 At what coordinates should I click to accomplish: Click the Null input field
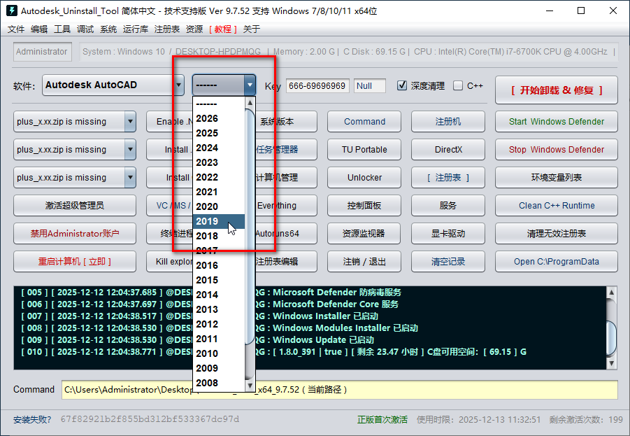pos(370,85)
